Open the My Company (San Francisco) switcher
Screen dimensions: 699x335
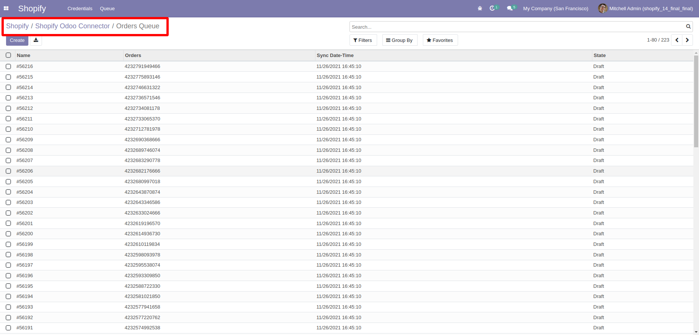[556, 8]
